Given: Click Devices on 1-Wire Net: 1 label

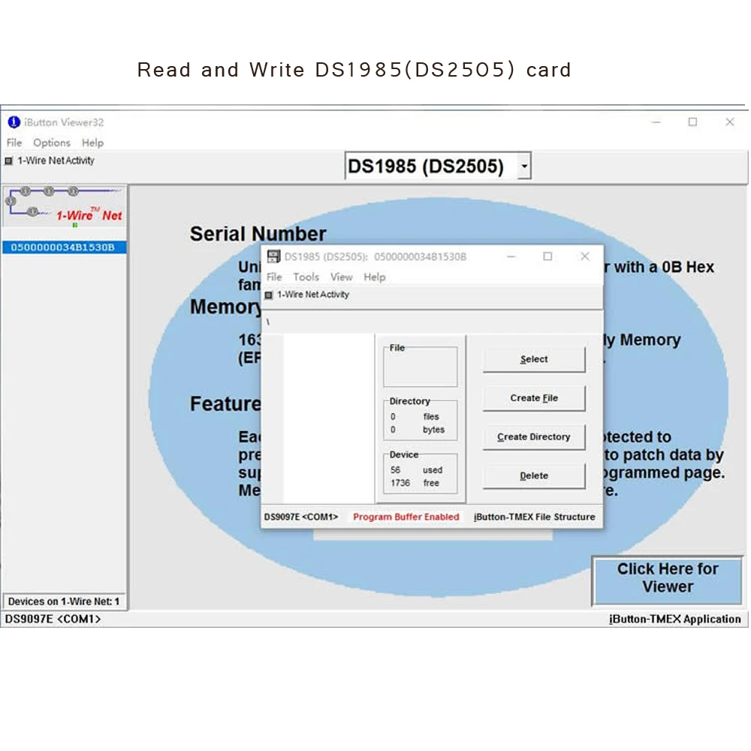Looking at the screenshot, I should click(x=64, y=602).
